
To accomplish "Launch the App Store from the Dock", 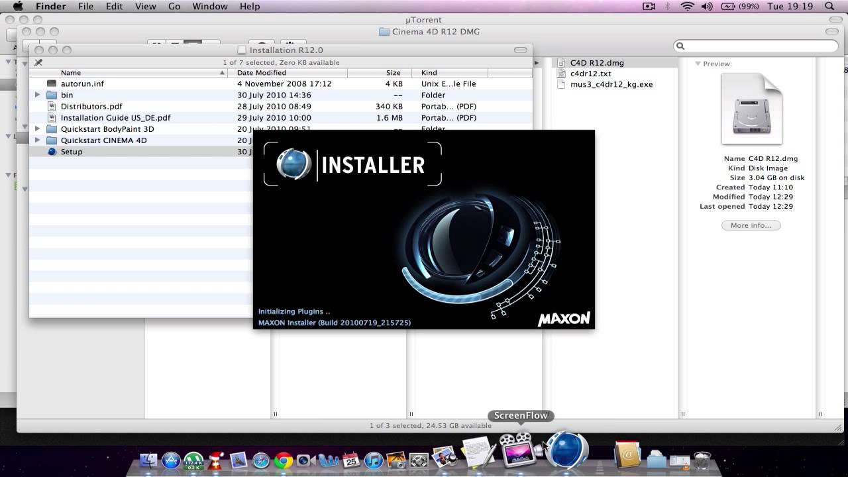I will click(x=171, y=460).
